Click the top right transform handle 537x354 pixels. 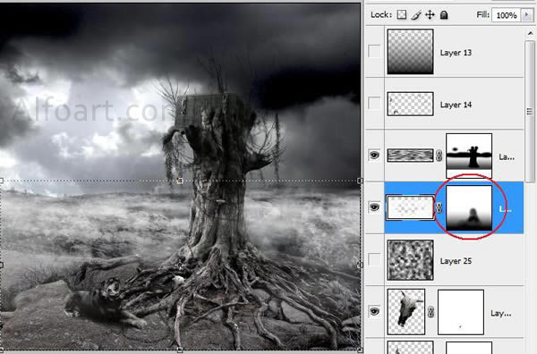360,181
